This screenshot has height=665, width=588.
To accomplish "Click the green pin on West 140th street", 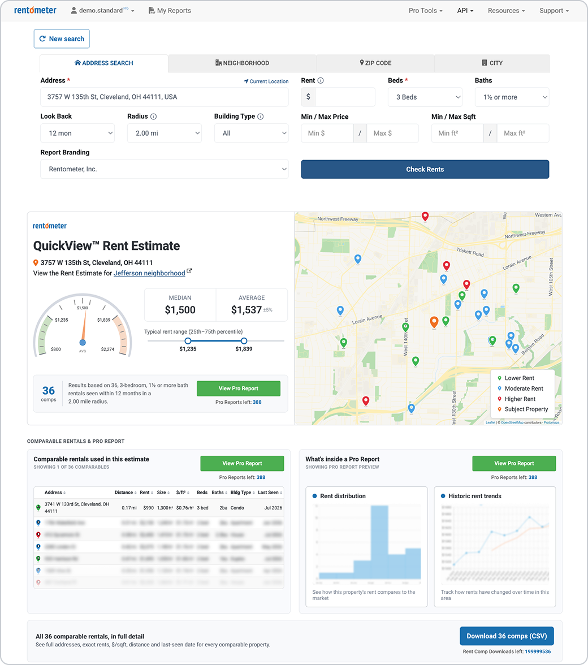I will 406,327.
